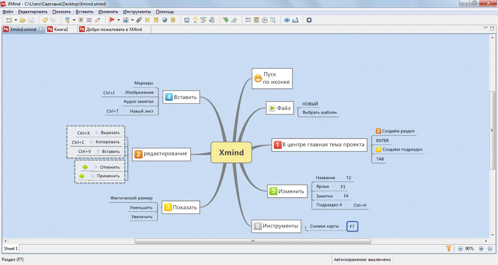Viewport: 498px width, 265px height.
Task: Click the cloud upload share icon
Action: (287, 20)
